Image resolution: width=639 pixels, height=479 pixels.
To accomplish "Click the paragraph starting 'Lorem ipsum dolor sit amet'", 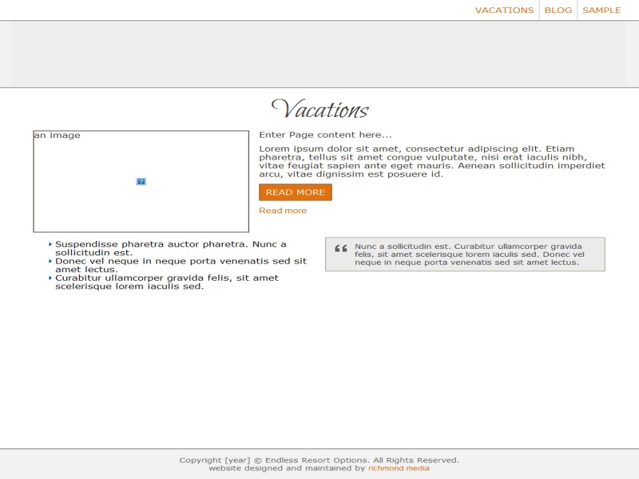I will click(432, 161).
